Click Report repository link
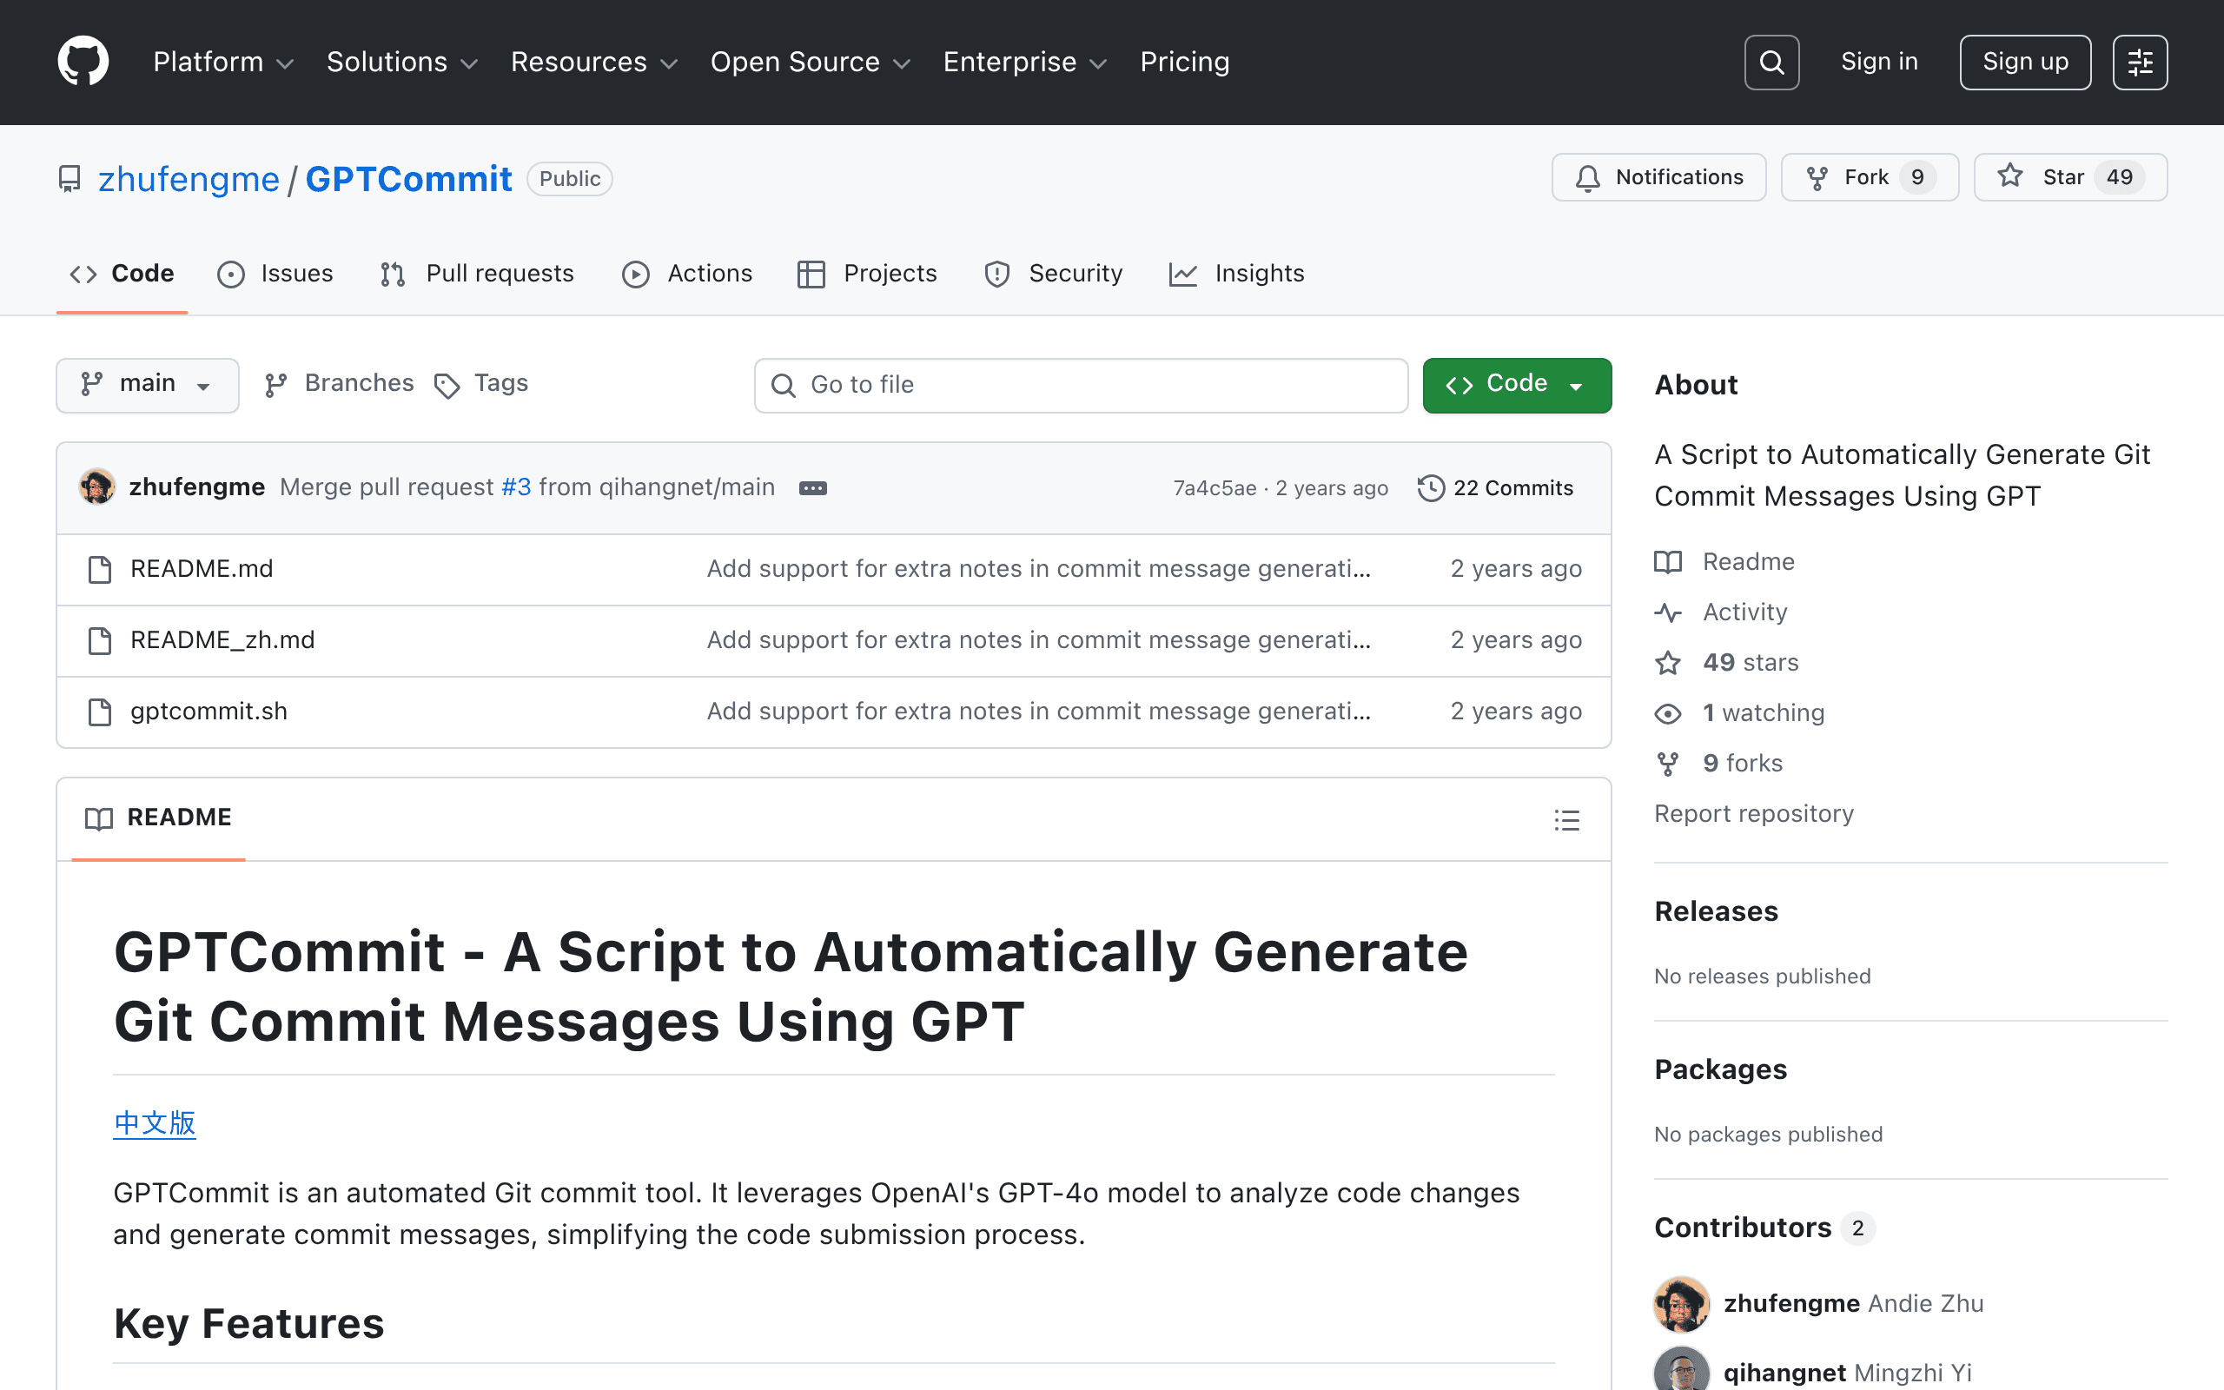Viewport: 2224px width, 1390px height. click(x=1753, y=814)
